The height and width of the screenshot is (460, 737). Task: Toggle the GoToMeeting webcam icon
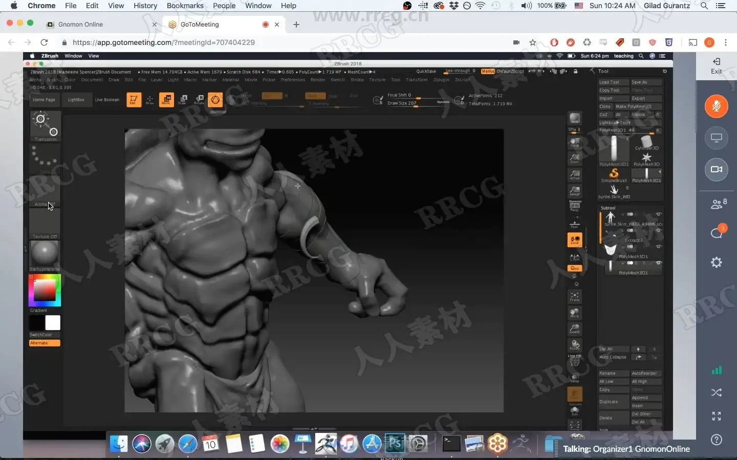pyautogui.click(x=717, y=170)
